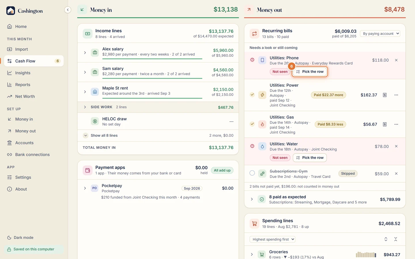The image size is (415, 259).
Task: Open Settings via the sliders icon
Action: 10,177
